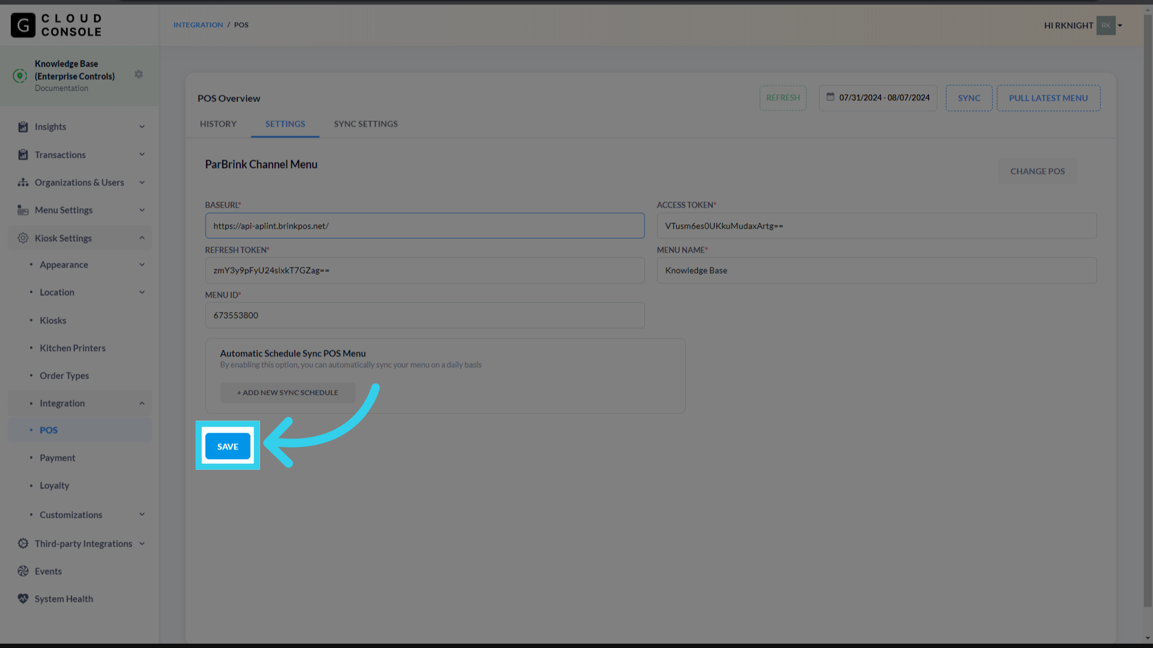Click the Menu Settings icon
Viewport: 1153px width, 648px height.
click(x=23, y=210)
